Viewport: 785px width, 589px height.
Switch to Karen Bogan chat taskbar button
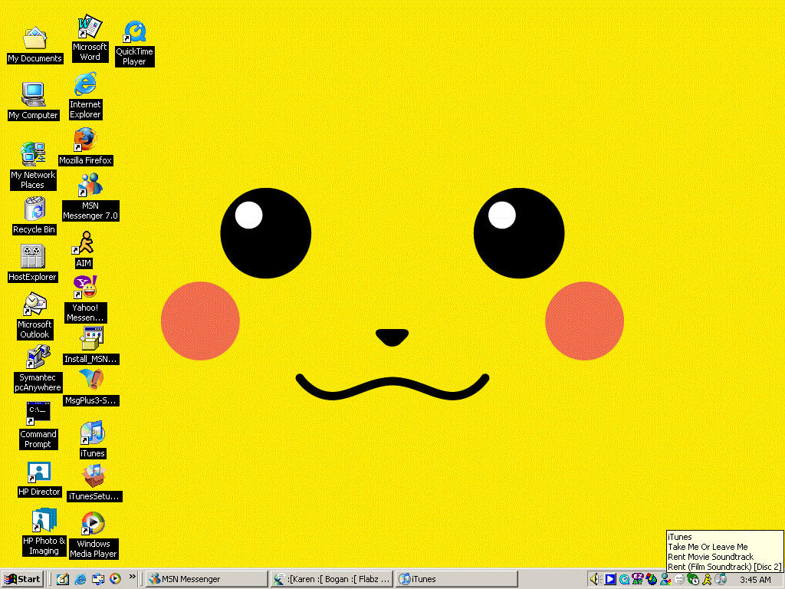331,579
